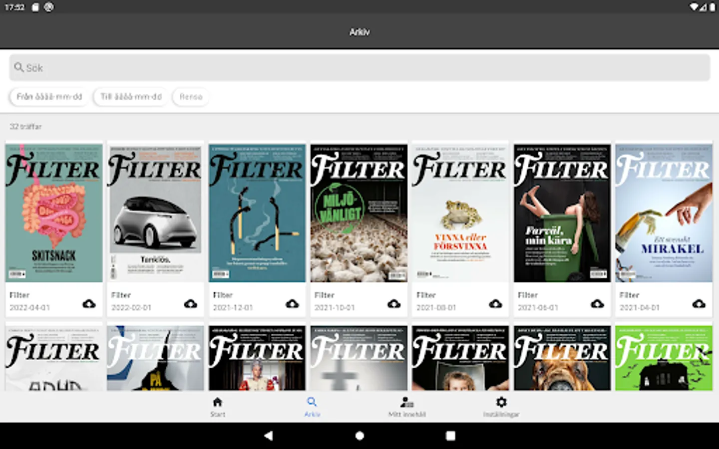Click the Arkiv page title
The height and width of the screenshot is (449, 719).
click(359, 32)
